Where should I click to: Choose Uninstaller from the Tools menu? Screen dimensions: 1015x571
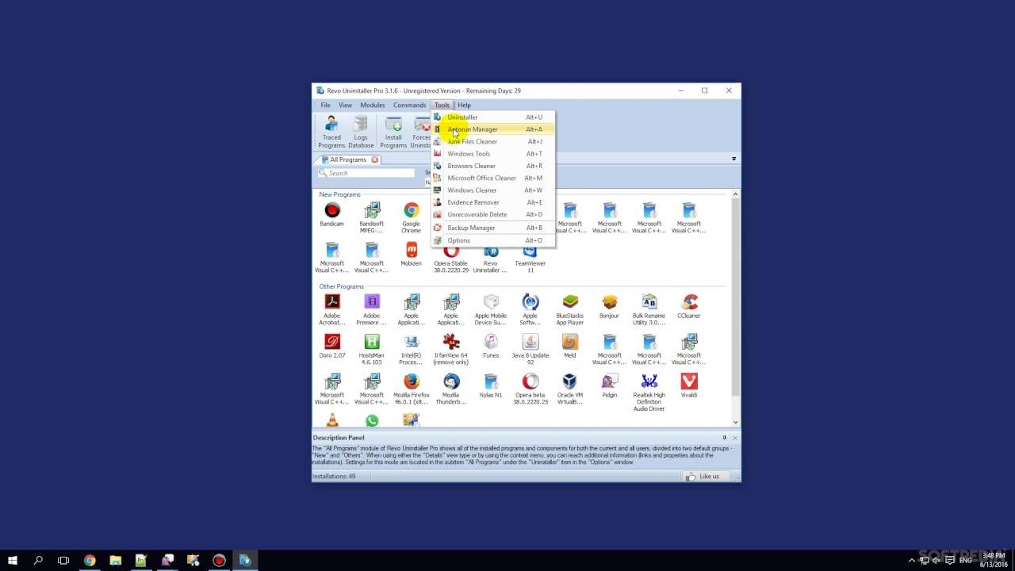493,117
